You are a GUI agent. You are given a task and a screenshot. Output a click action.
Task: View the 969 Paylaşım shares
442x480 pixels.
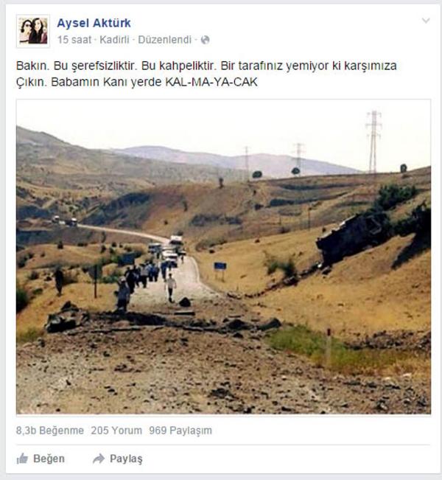tap(180, 431)
